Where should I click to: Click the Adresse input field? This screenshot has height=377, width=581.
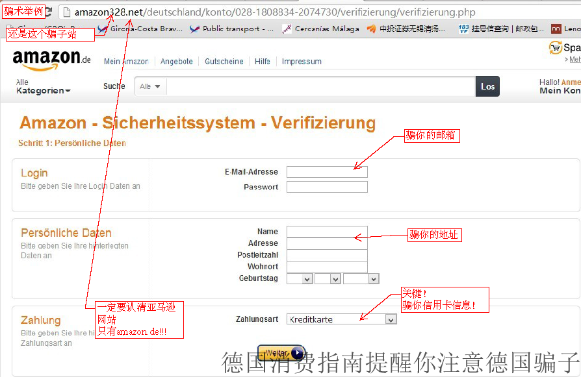pos(327,243)
